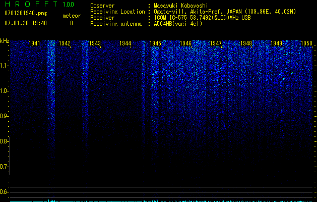The height and width of the screenshot is (202, 317).
Task: Click the Receiving Location label
Action: pos(117,12)
